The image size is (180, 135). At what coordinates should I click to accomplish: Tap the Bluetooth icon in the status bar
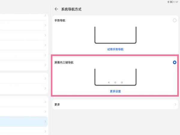[x=168, y=2]
